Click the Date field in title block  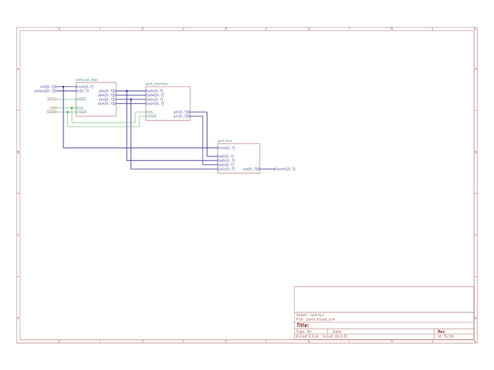tap(337, 331)
